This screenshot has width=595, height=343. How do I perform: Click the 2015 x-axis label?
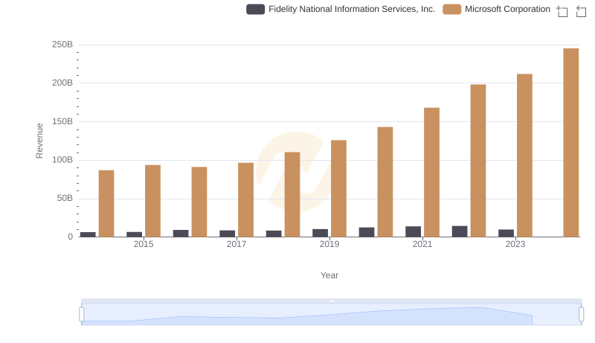(144, 244)
